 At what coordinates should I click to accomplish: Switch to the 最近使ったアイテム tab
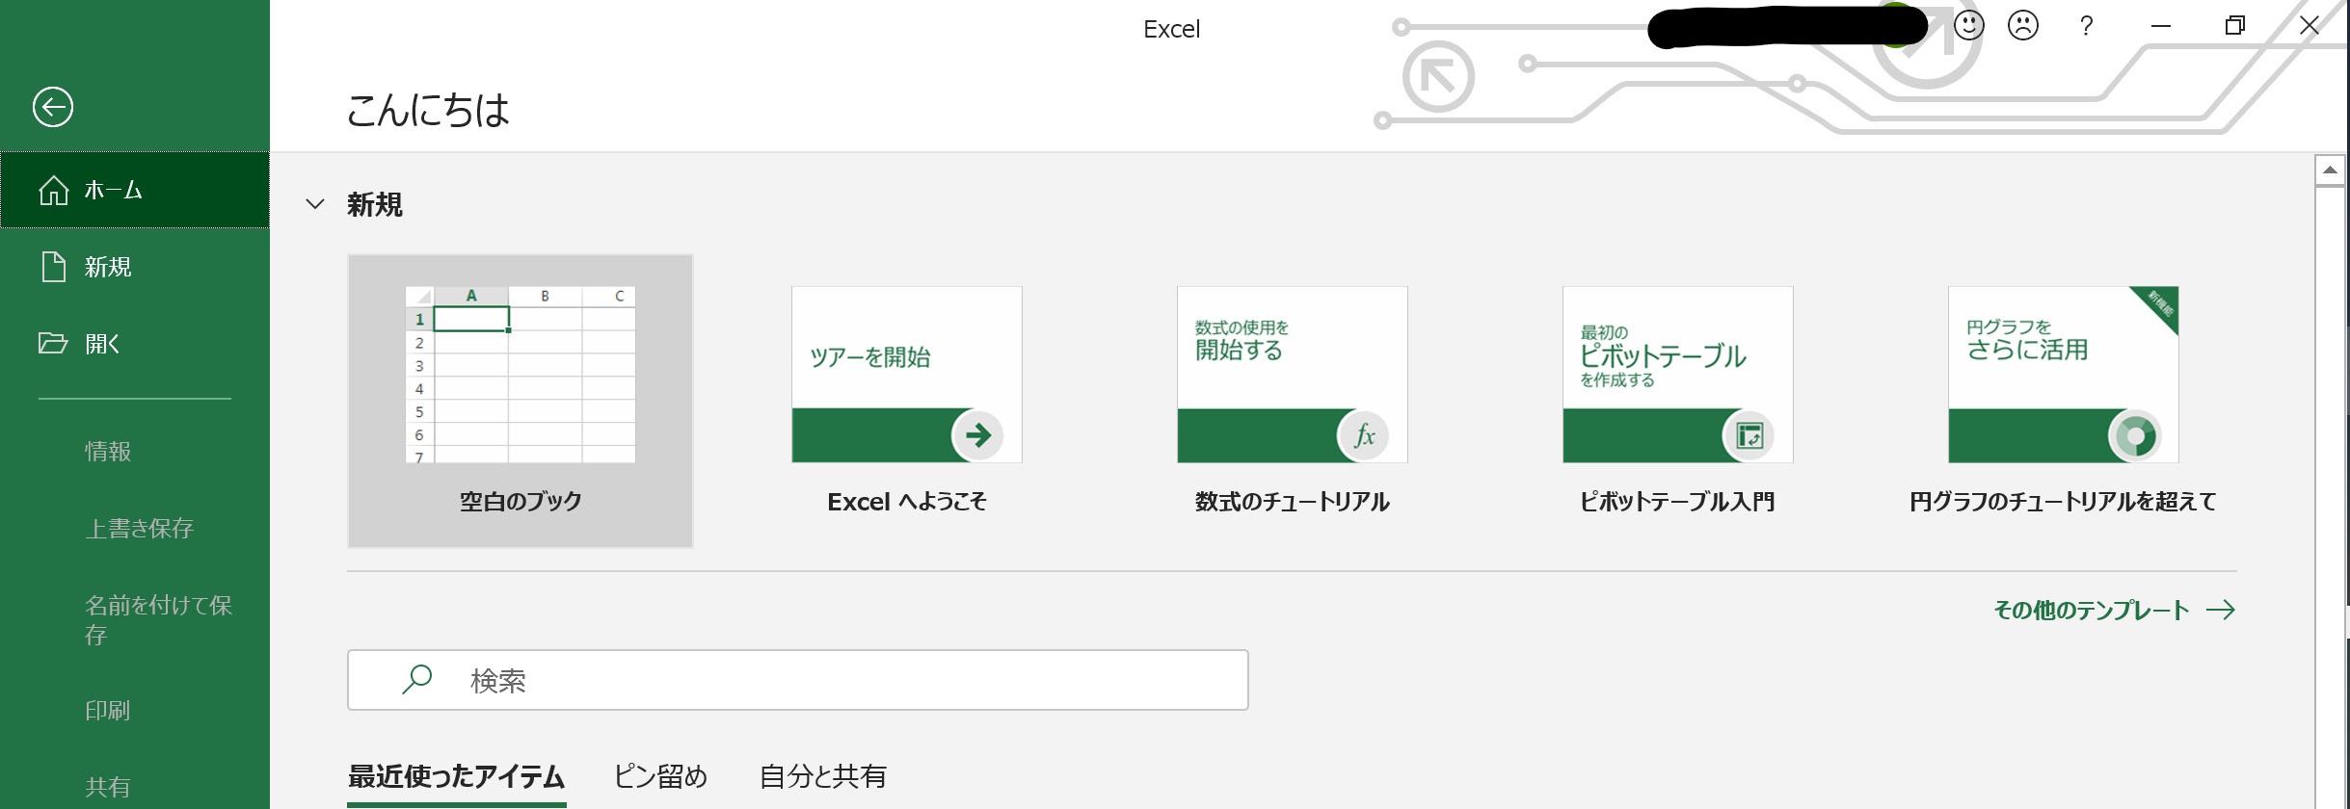click(457, 776)
